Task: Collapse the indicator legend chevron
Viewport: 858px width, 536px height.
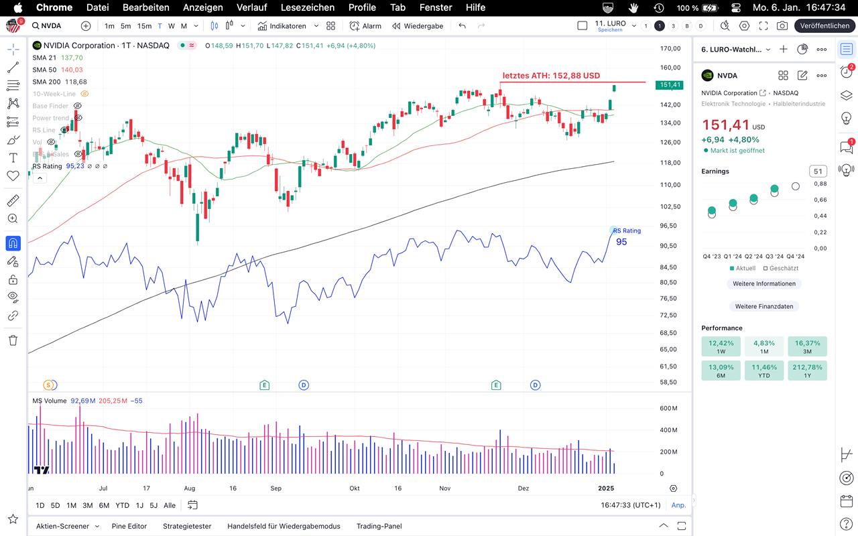Action: 39,178
